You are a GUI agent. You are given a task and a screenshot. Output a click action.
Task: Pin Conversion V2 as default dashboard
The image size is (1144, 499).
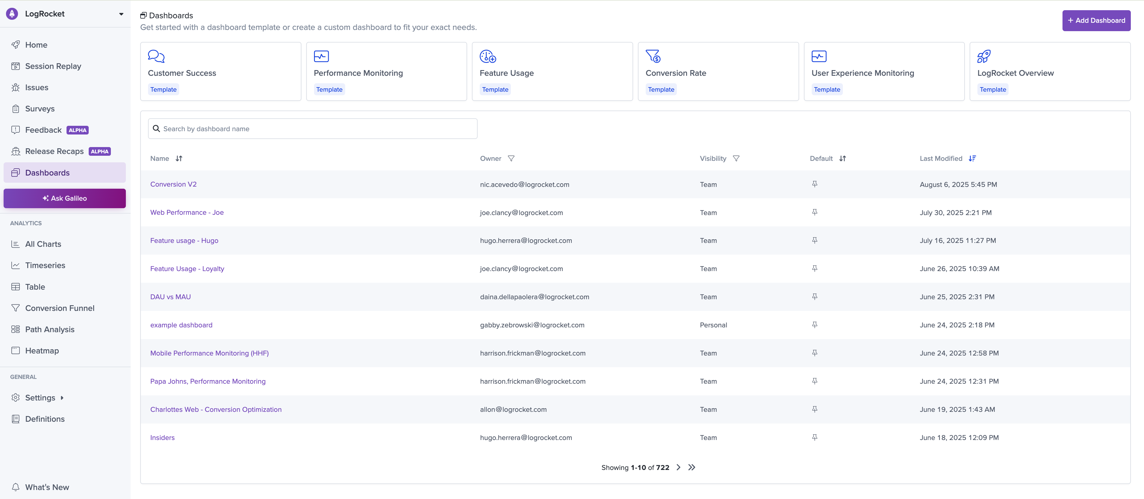814,184
